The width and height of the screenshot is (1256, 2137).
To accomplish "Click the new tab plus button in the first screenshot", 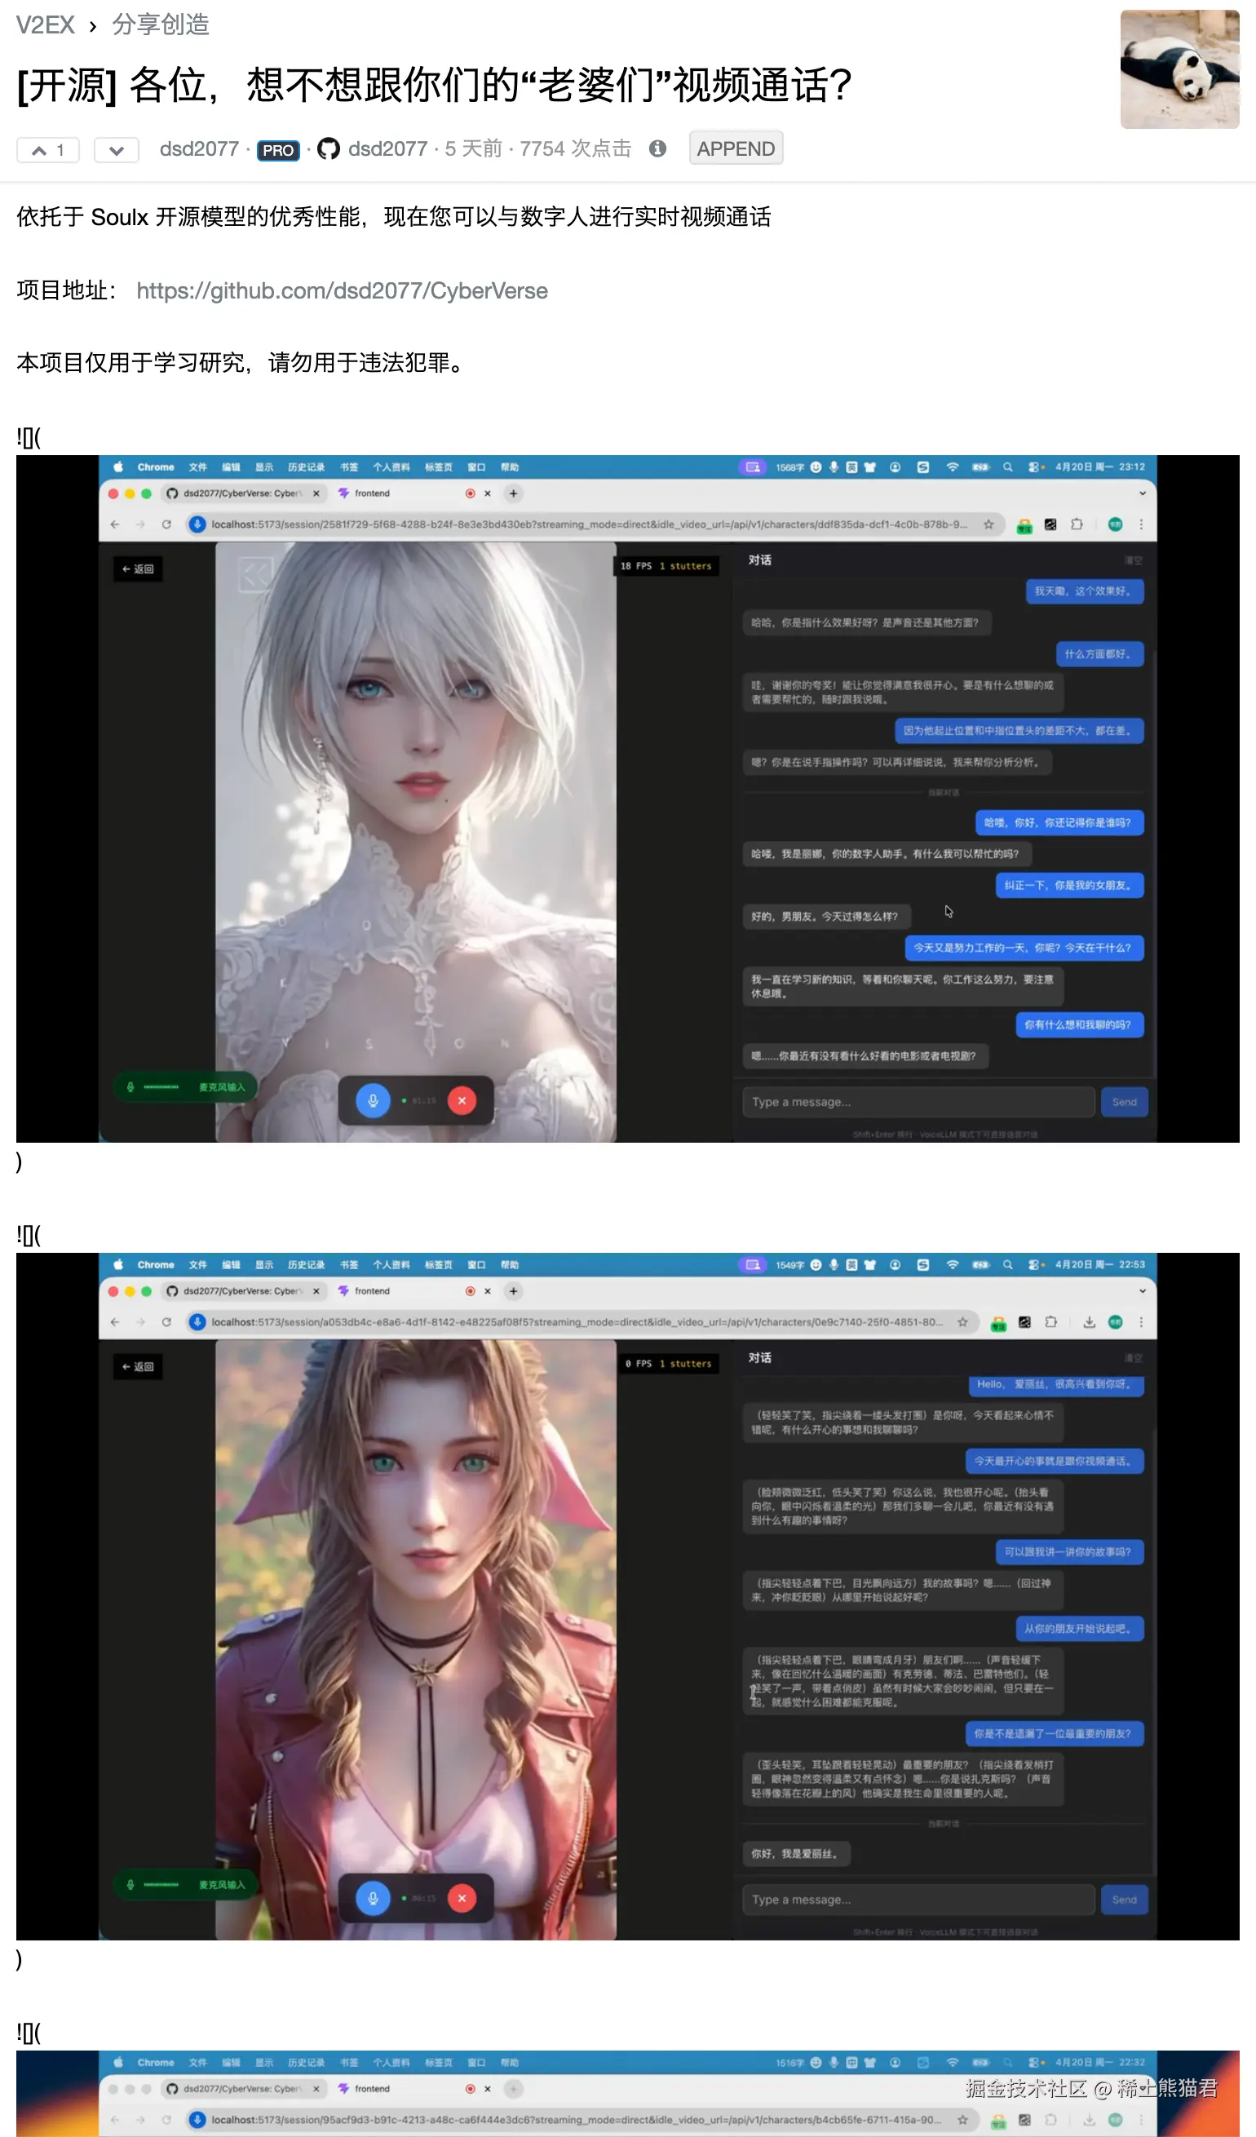I will [513, 493].
